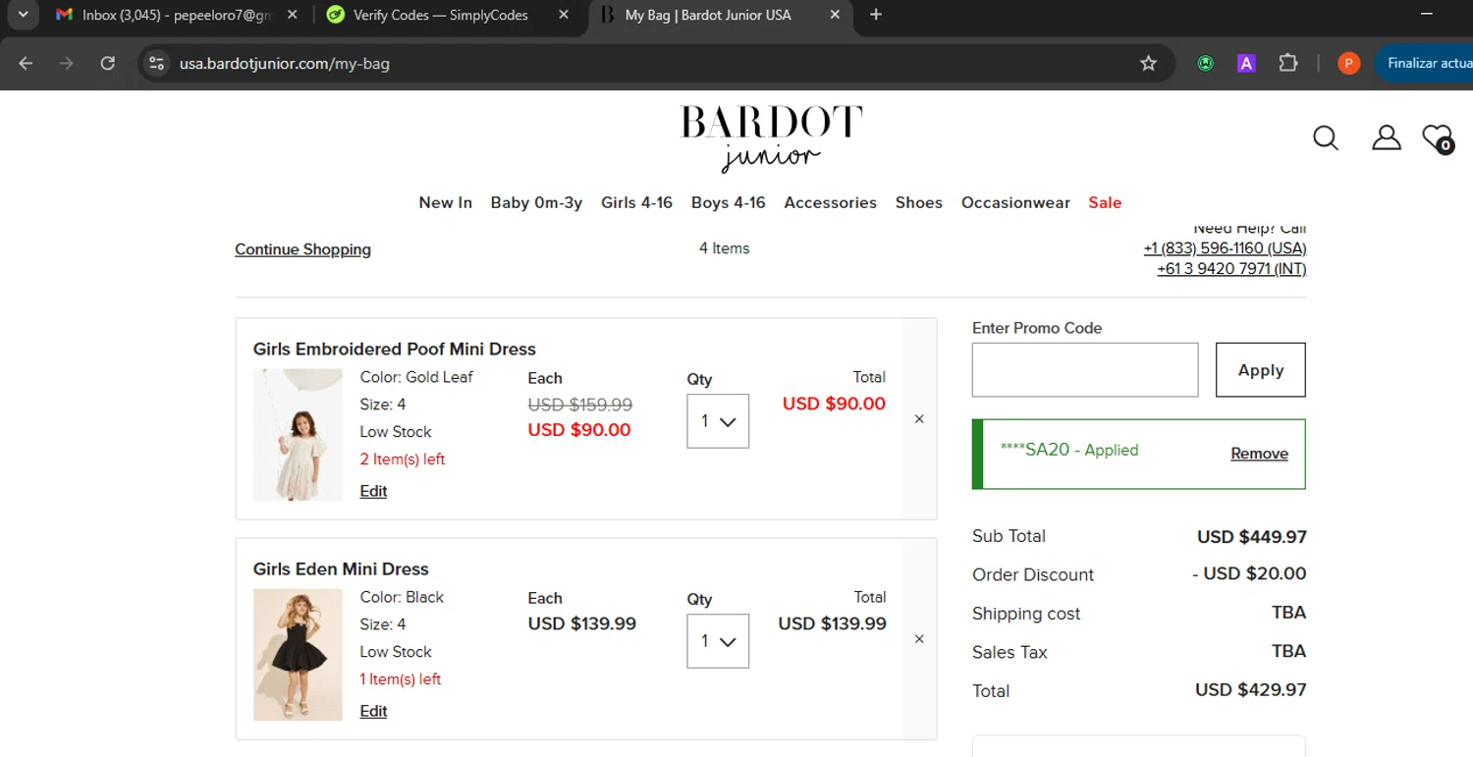Click Girls Embroidered Poof Mini Dress title
Viewport: 1473px width, 757px height.
(394, 350)
